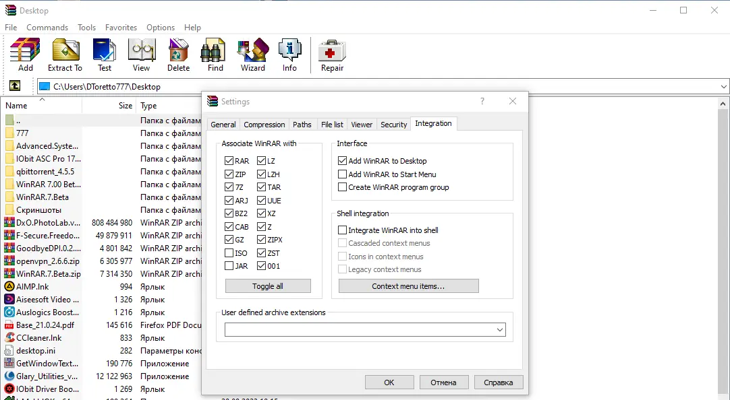
Task: Close the Settings dialog
Action: 513,101
